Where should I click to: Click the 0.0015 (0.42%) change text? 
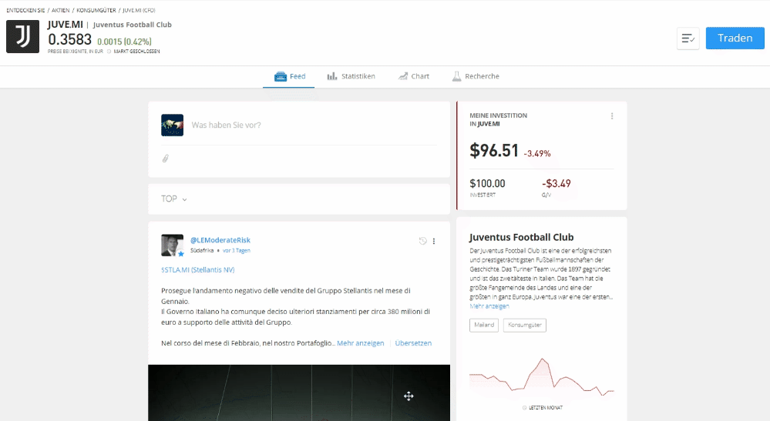(124, 42)
